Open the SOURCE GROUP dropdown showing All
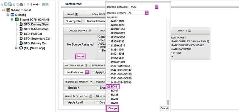Viewport: 239px width, 112px height. coord(137,13)
